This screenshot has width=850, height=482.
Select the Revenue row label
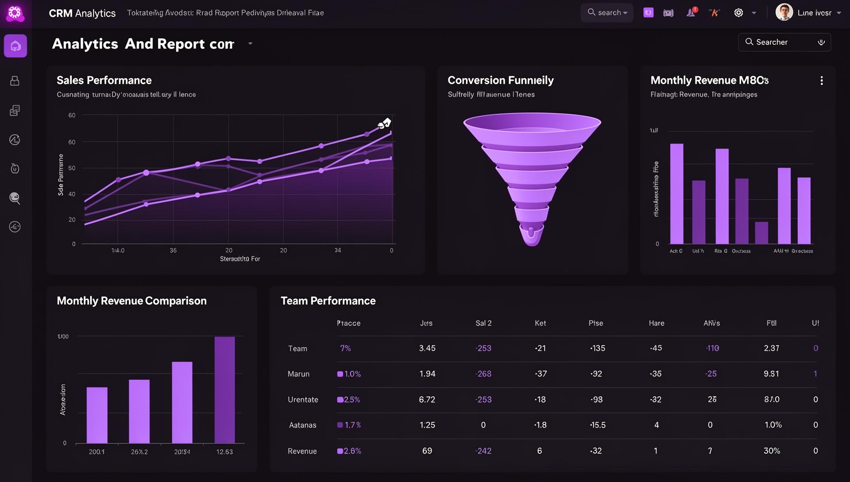coord(302,451)
